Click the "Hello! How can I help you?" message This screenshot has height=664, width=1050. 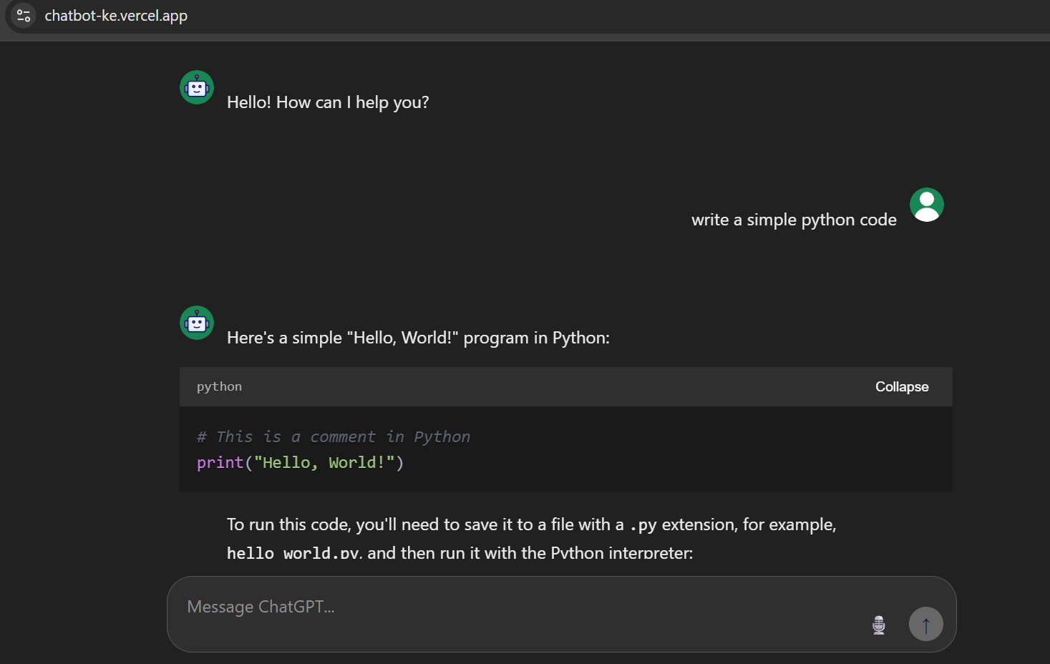[x=328, y=102]
